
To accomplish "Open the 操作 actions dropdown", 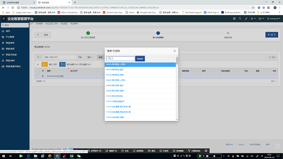I will point(90,57).
